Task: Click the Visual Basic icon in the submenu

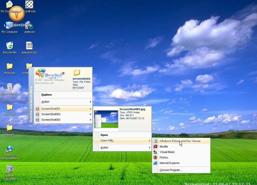Action: [155, 152]
